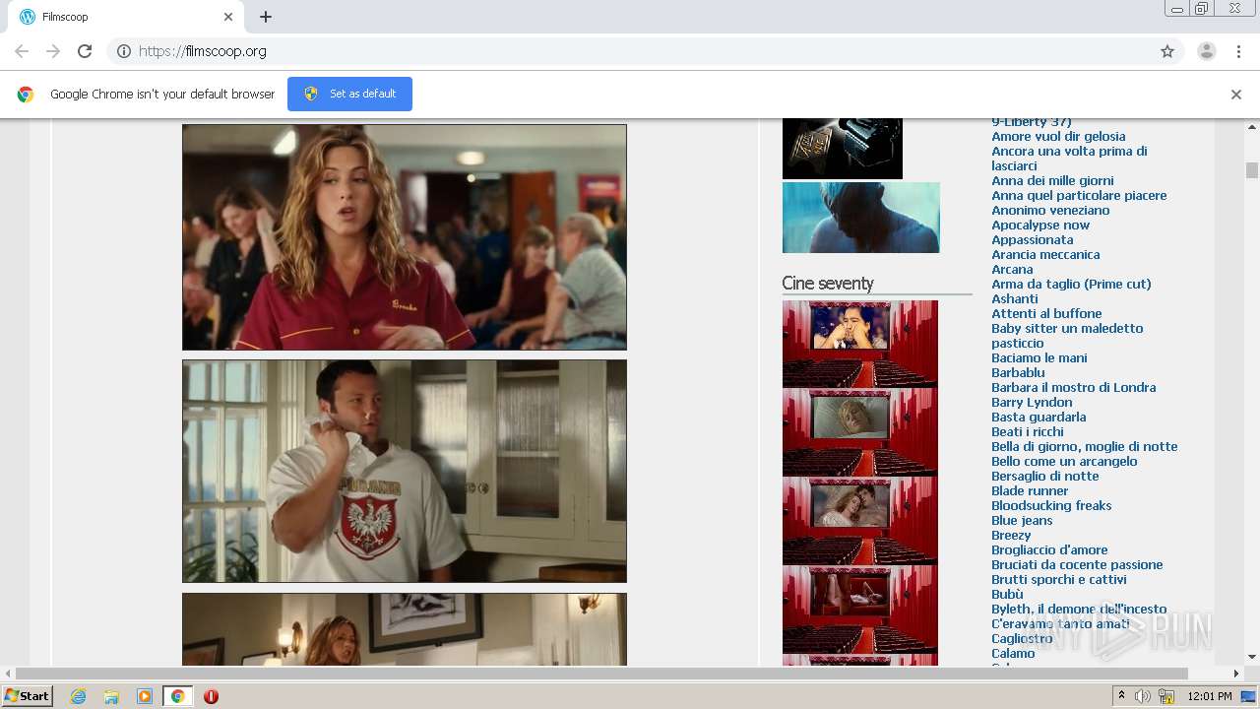Open the Apocalypse now link
The height and width of the screenshot is (709, 1260).
pyautogui.click(x=1040, y=226)
